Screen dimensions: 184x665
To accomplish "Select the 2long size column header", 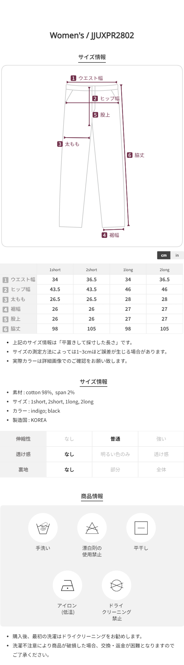I will pyautogui.click(x=164, y=270).
